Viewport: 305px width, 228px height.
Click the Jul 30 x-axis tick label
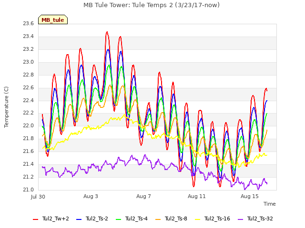(x=38, y=197)
